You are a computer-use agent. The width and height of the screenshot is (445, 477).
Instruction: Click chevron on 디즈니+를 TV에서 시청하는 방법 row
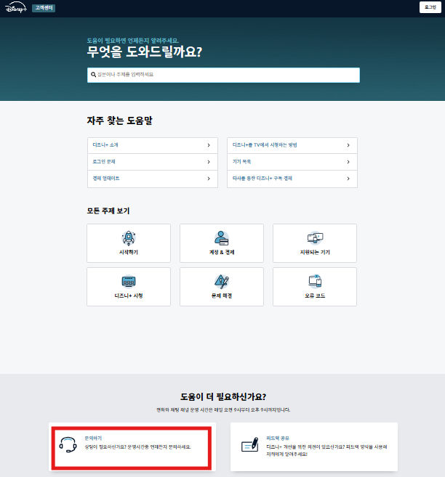point(348,145)
